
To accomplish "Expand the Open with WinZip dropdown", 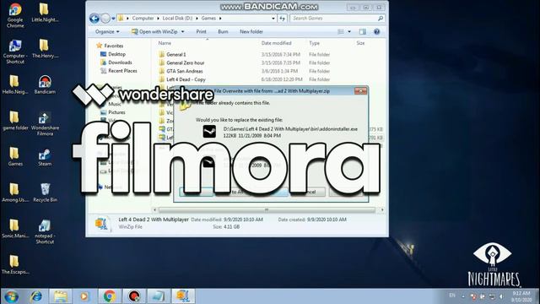I will coord(182,32).
